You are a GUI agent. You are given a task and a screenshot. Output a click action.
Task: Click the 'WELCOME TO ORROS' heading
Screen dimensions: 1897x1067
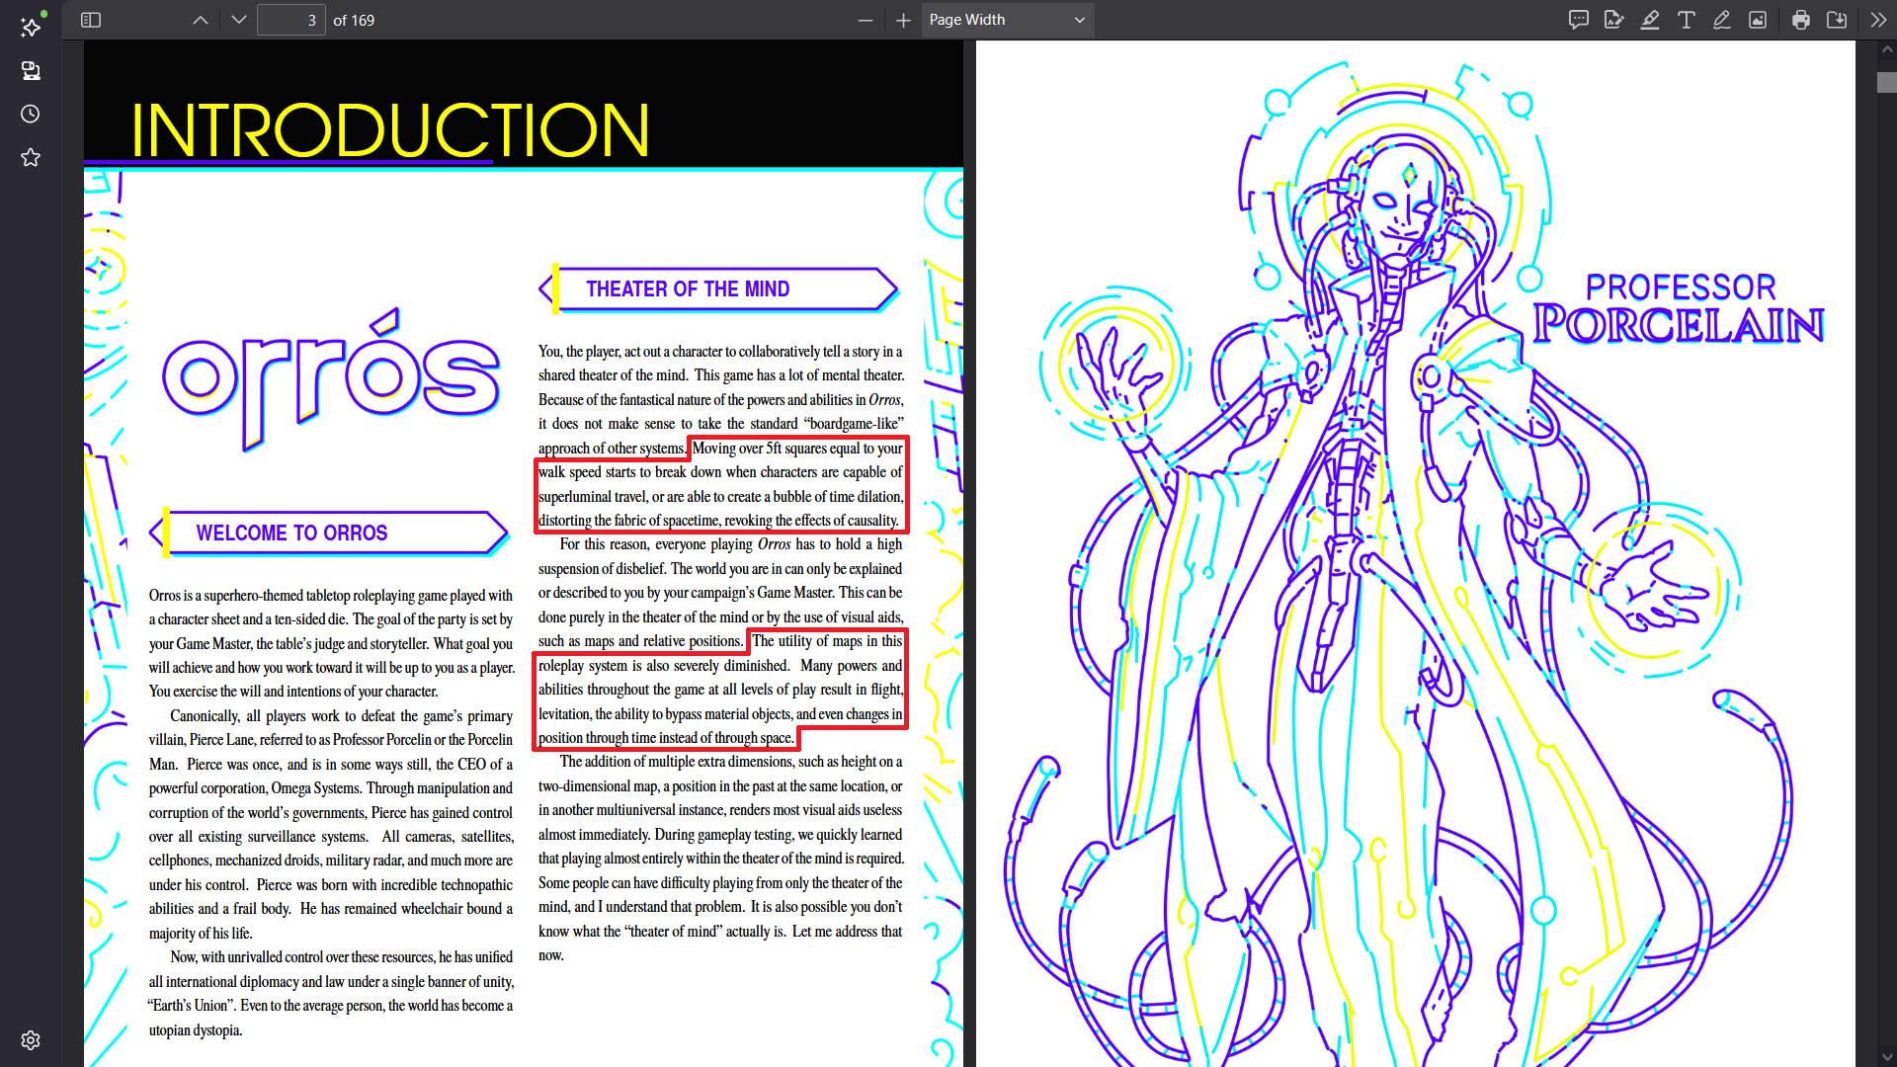(291, 533)
